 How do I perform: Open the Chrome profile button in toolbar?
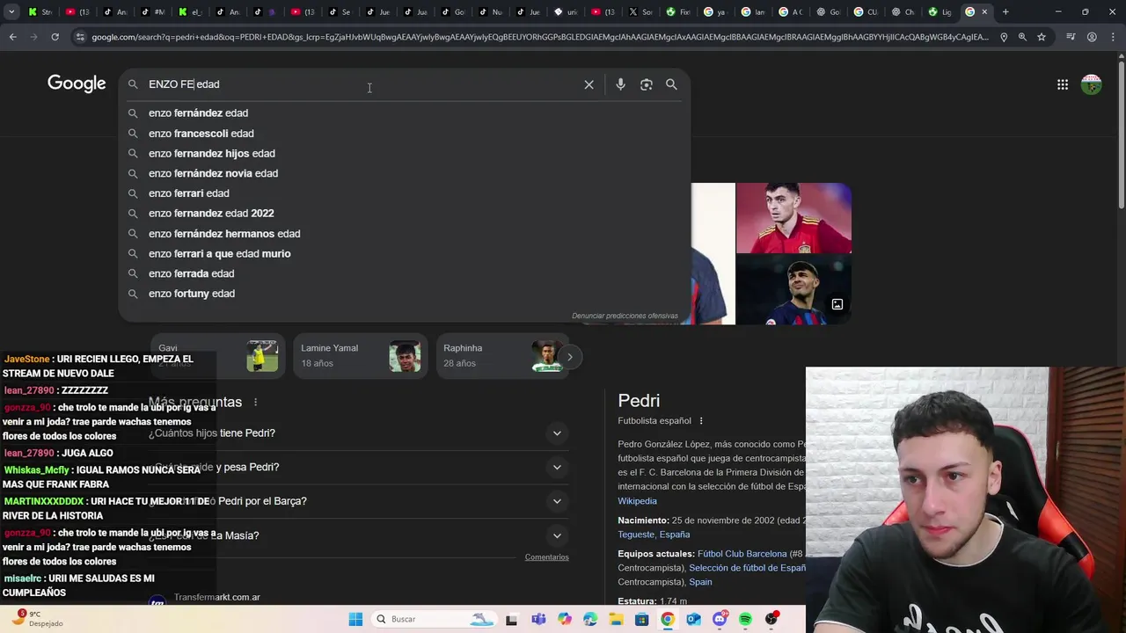click(1092, 37)
